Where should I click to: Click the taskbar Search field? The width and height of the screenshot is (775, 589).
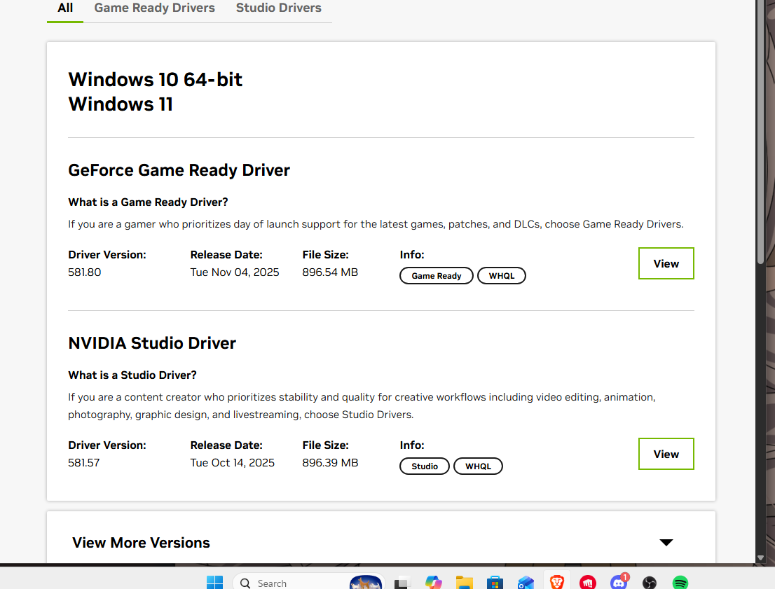[x=309, y=582]
